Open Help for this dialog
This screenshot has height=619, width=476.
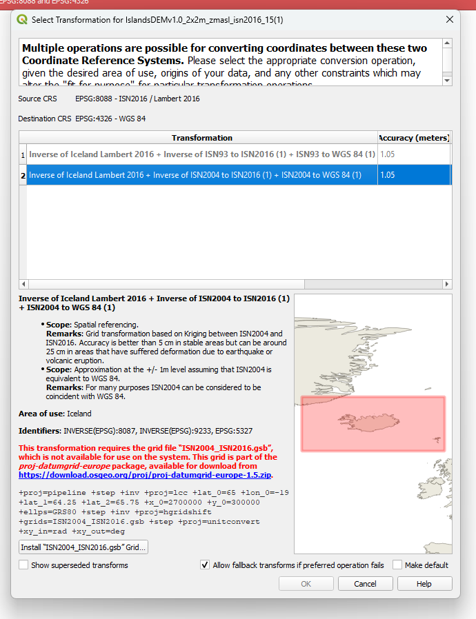(x=425, y=583)
